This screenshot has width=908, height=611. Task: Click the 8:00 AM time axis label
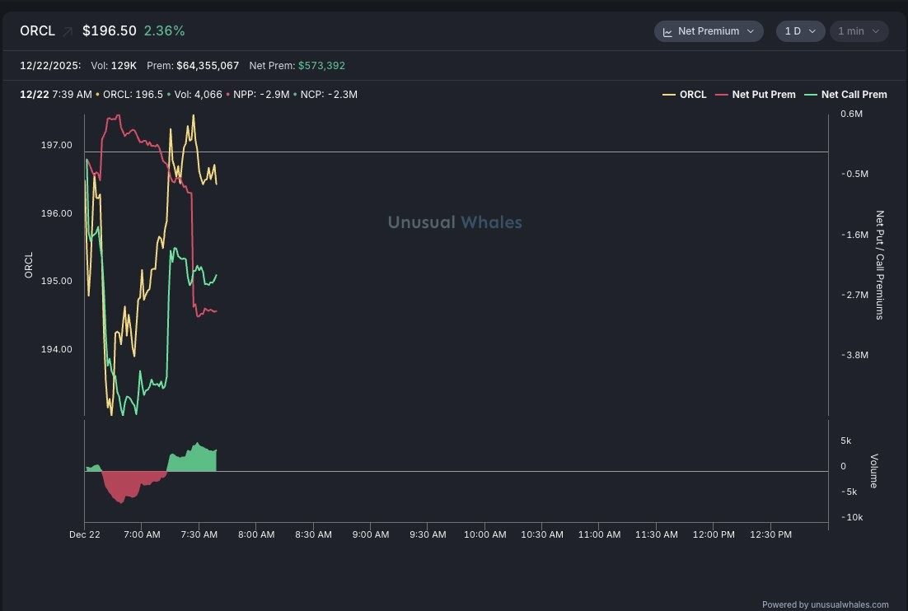[256, 534]
